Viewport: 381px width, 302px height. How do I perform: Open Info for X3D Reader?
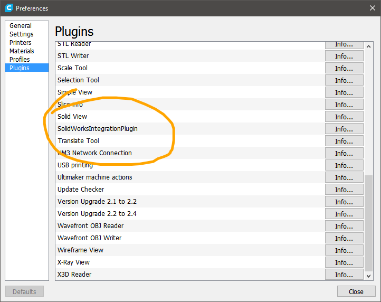coord(344,275)
